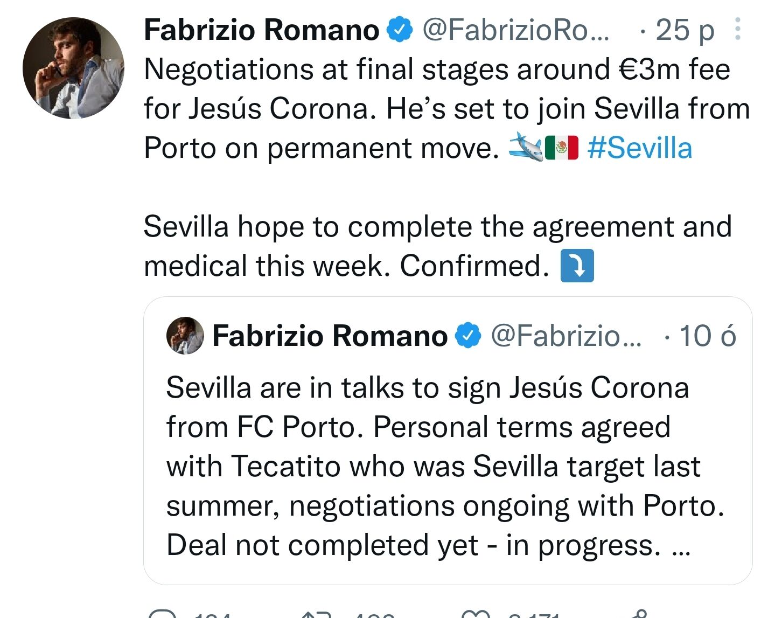Open Fabrizio Romano's large profile picture
Screen dimensions: 775x618
pyautogui.click(x=73, y=68)
